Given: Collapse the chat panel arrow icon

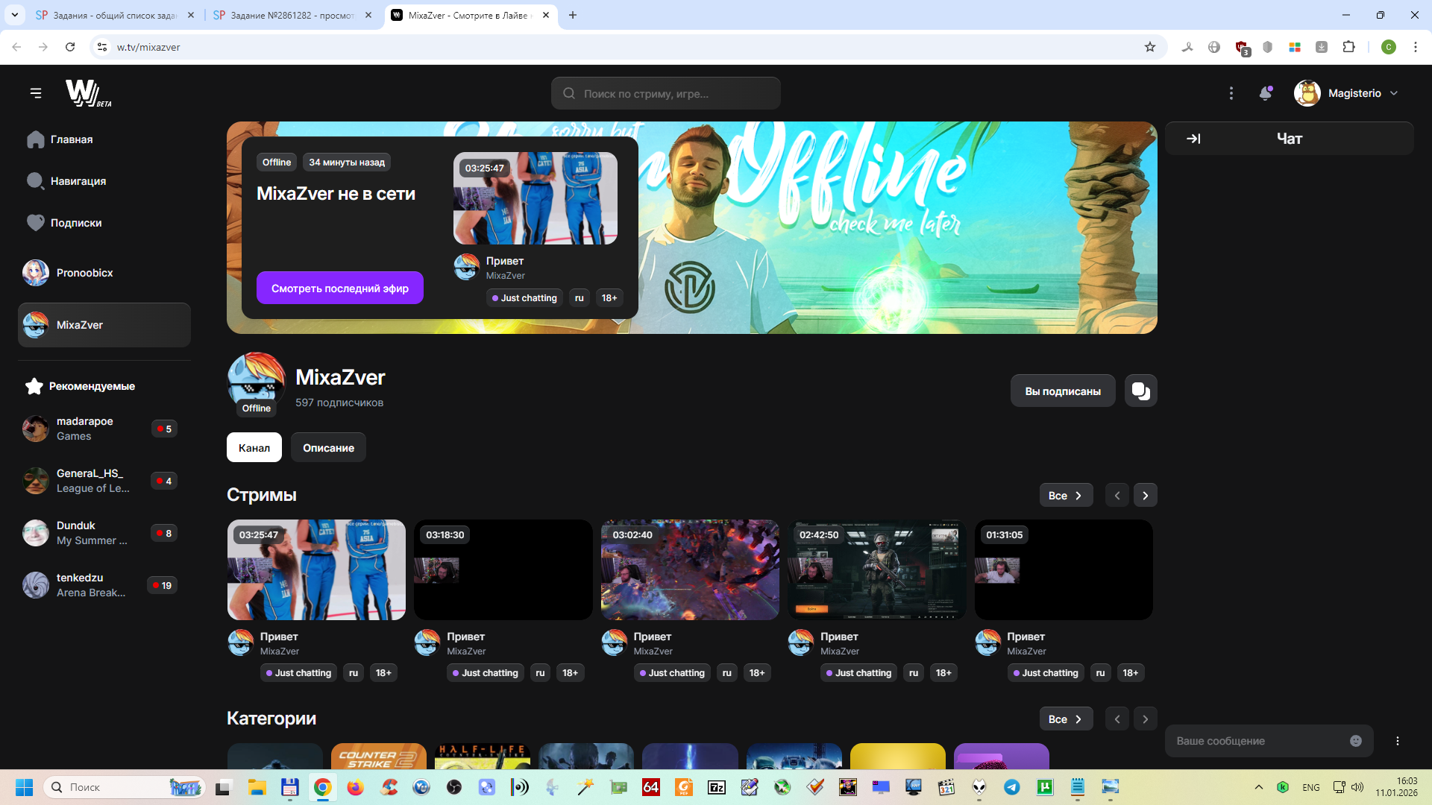Looking at the screenshot, I should (x=1193, y=139).
